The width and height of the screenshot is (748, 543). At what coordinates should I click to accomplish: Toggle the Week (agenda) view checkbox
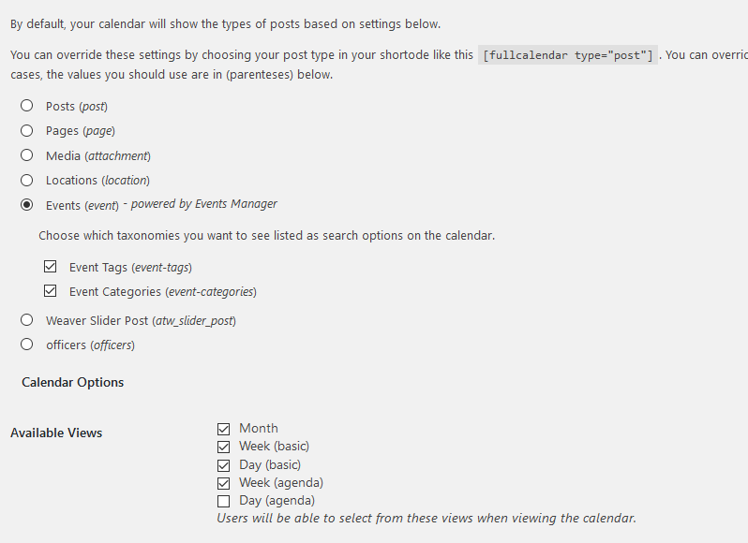coord(223,483)
